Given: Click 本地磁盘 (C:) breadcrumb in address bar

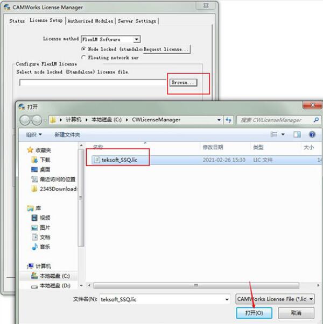Looking at the screenshot, I should click(x=107, y=120).
